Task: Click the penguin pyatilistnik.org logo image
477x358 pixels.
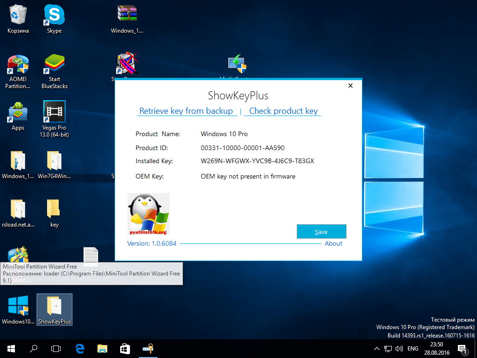Action: pos(148,214)
